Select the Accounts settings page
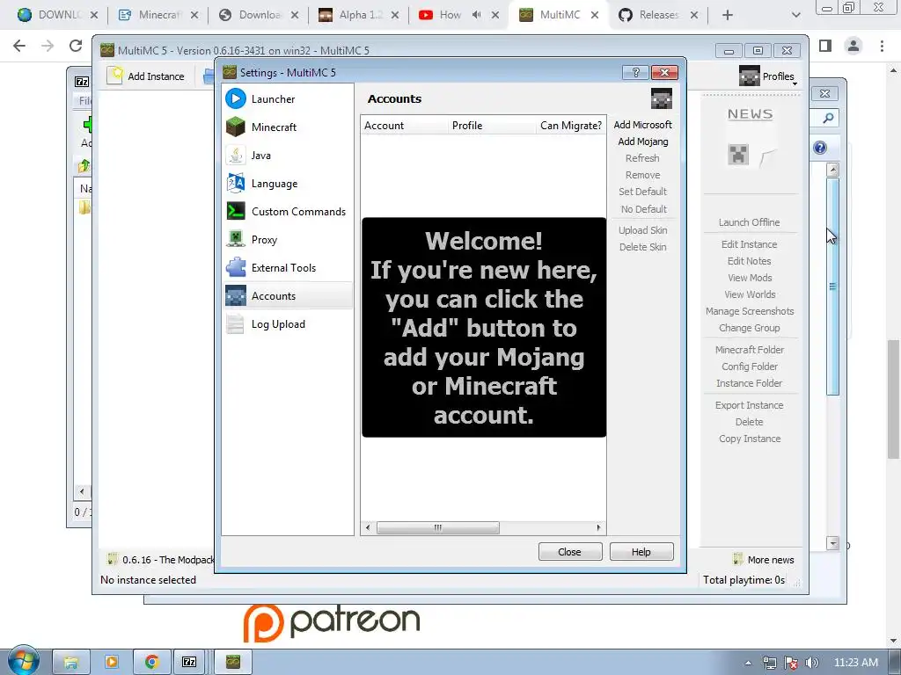This screenshot has width=901, height=675. [288, 295]
